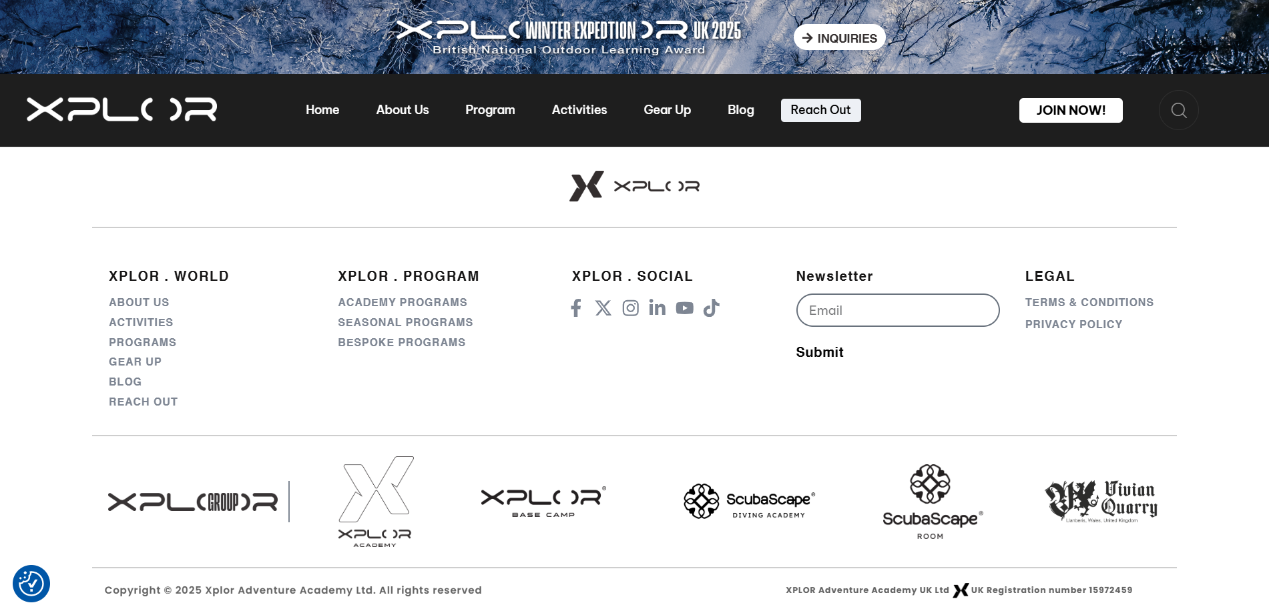The width and height of the screenshot is (1269, 613).
Task: Click the search magnifier icon in header
Action: [1178, 110]
